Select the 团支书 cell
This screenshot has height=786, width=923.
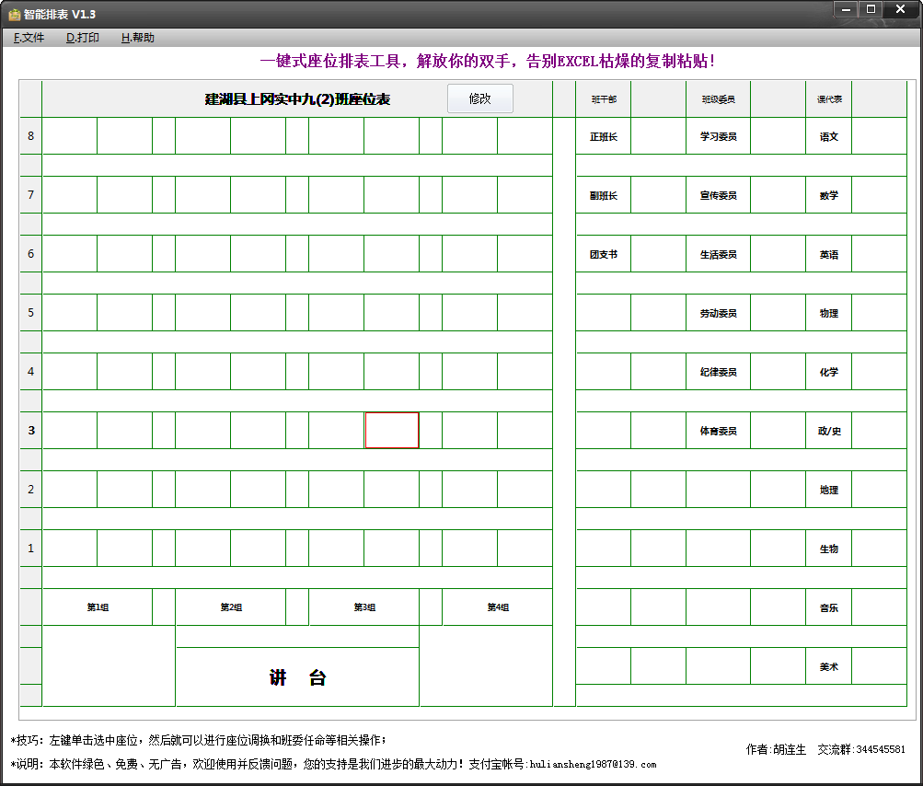click(602, 253)
